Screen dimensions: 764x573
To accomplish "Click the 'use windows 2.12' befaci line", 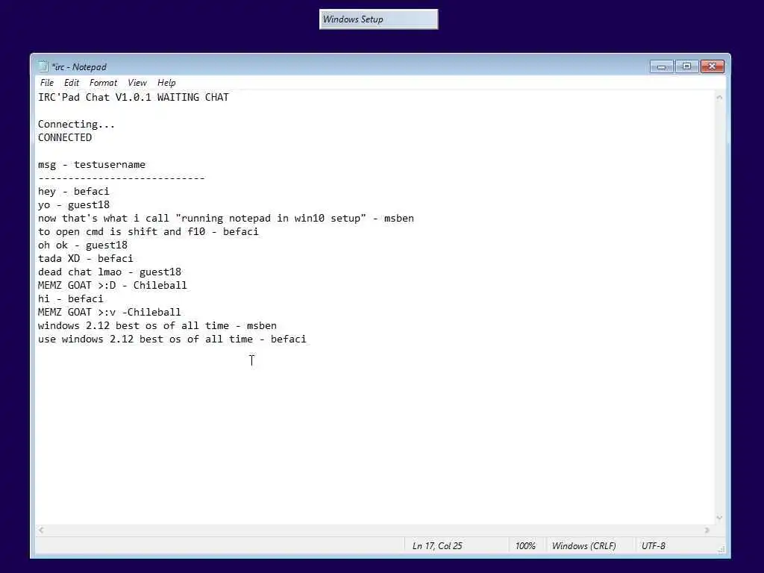I will 172,339.
